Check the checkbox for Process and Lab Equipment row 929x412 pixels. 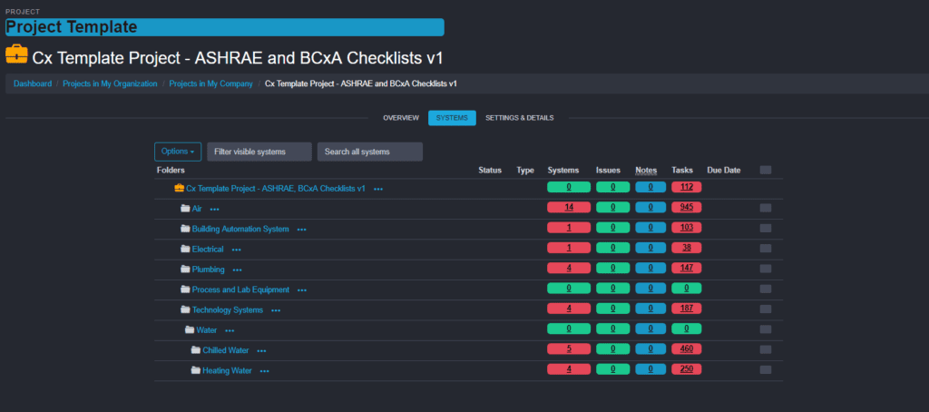tap(766, 289)
